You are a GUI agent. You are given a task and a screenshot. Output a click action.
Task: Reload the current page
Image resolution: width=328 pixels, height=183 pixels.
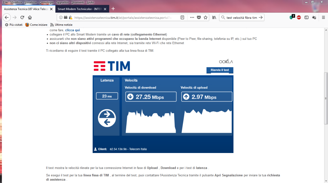(22, 17)
